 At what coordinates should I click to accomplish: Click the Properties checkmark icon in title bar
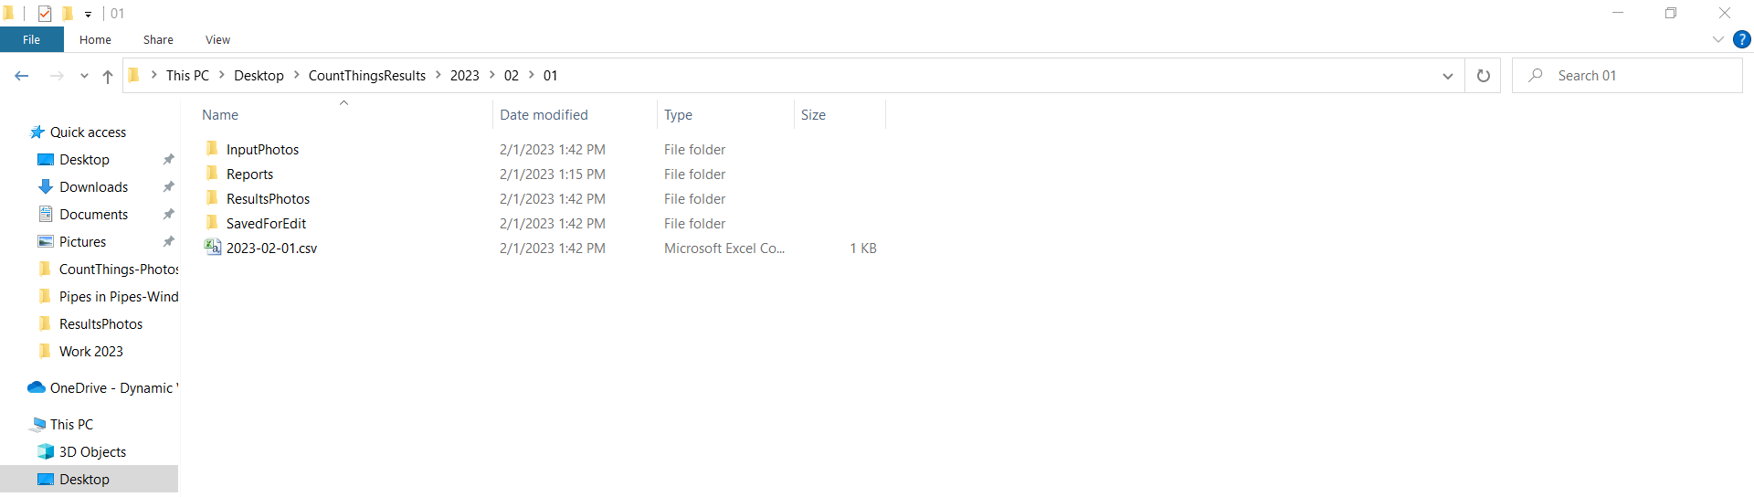click(45, 14)
